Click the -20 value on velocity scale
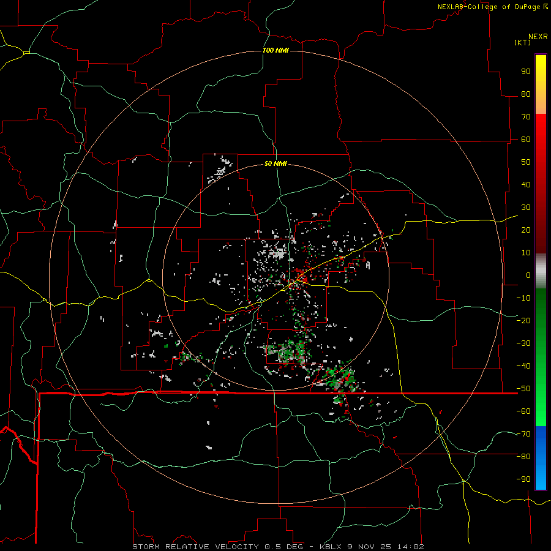Viewport: 551px width, 551px height. pyautogui.click(x=523, y=320)
